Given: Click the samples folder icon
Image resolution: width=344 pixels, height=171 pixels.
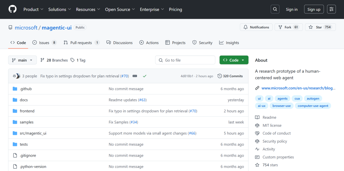Looking at the screenshot, I should (15, 122).
